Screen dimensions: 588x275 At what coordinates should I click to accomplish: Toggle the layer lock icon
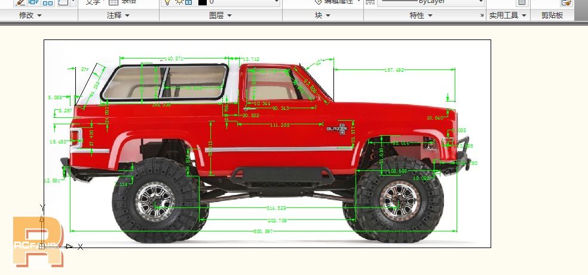[x=188, y=2]
